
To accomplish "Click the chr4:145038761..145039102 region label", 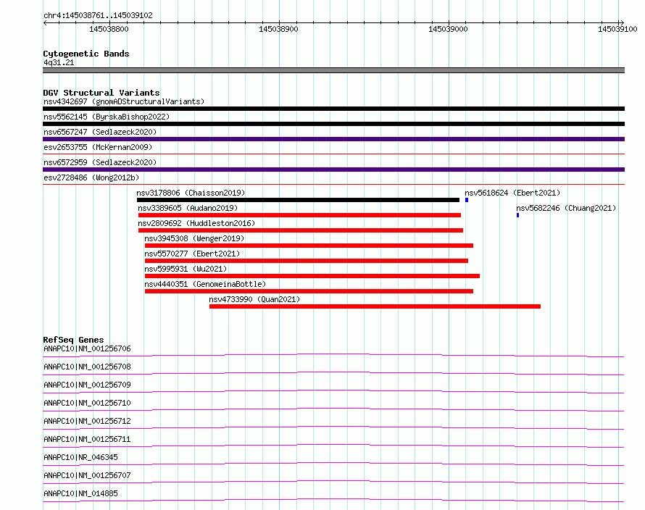I will 98,16.
